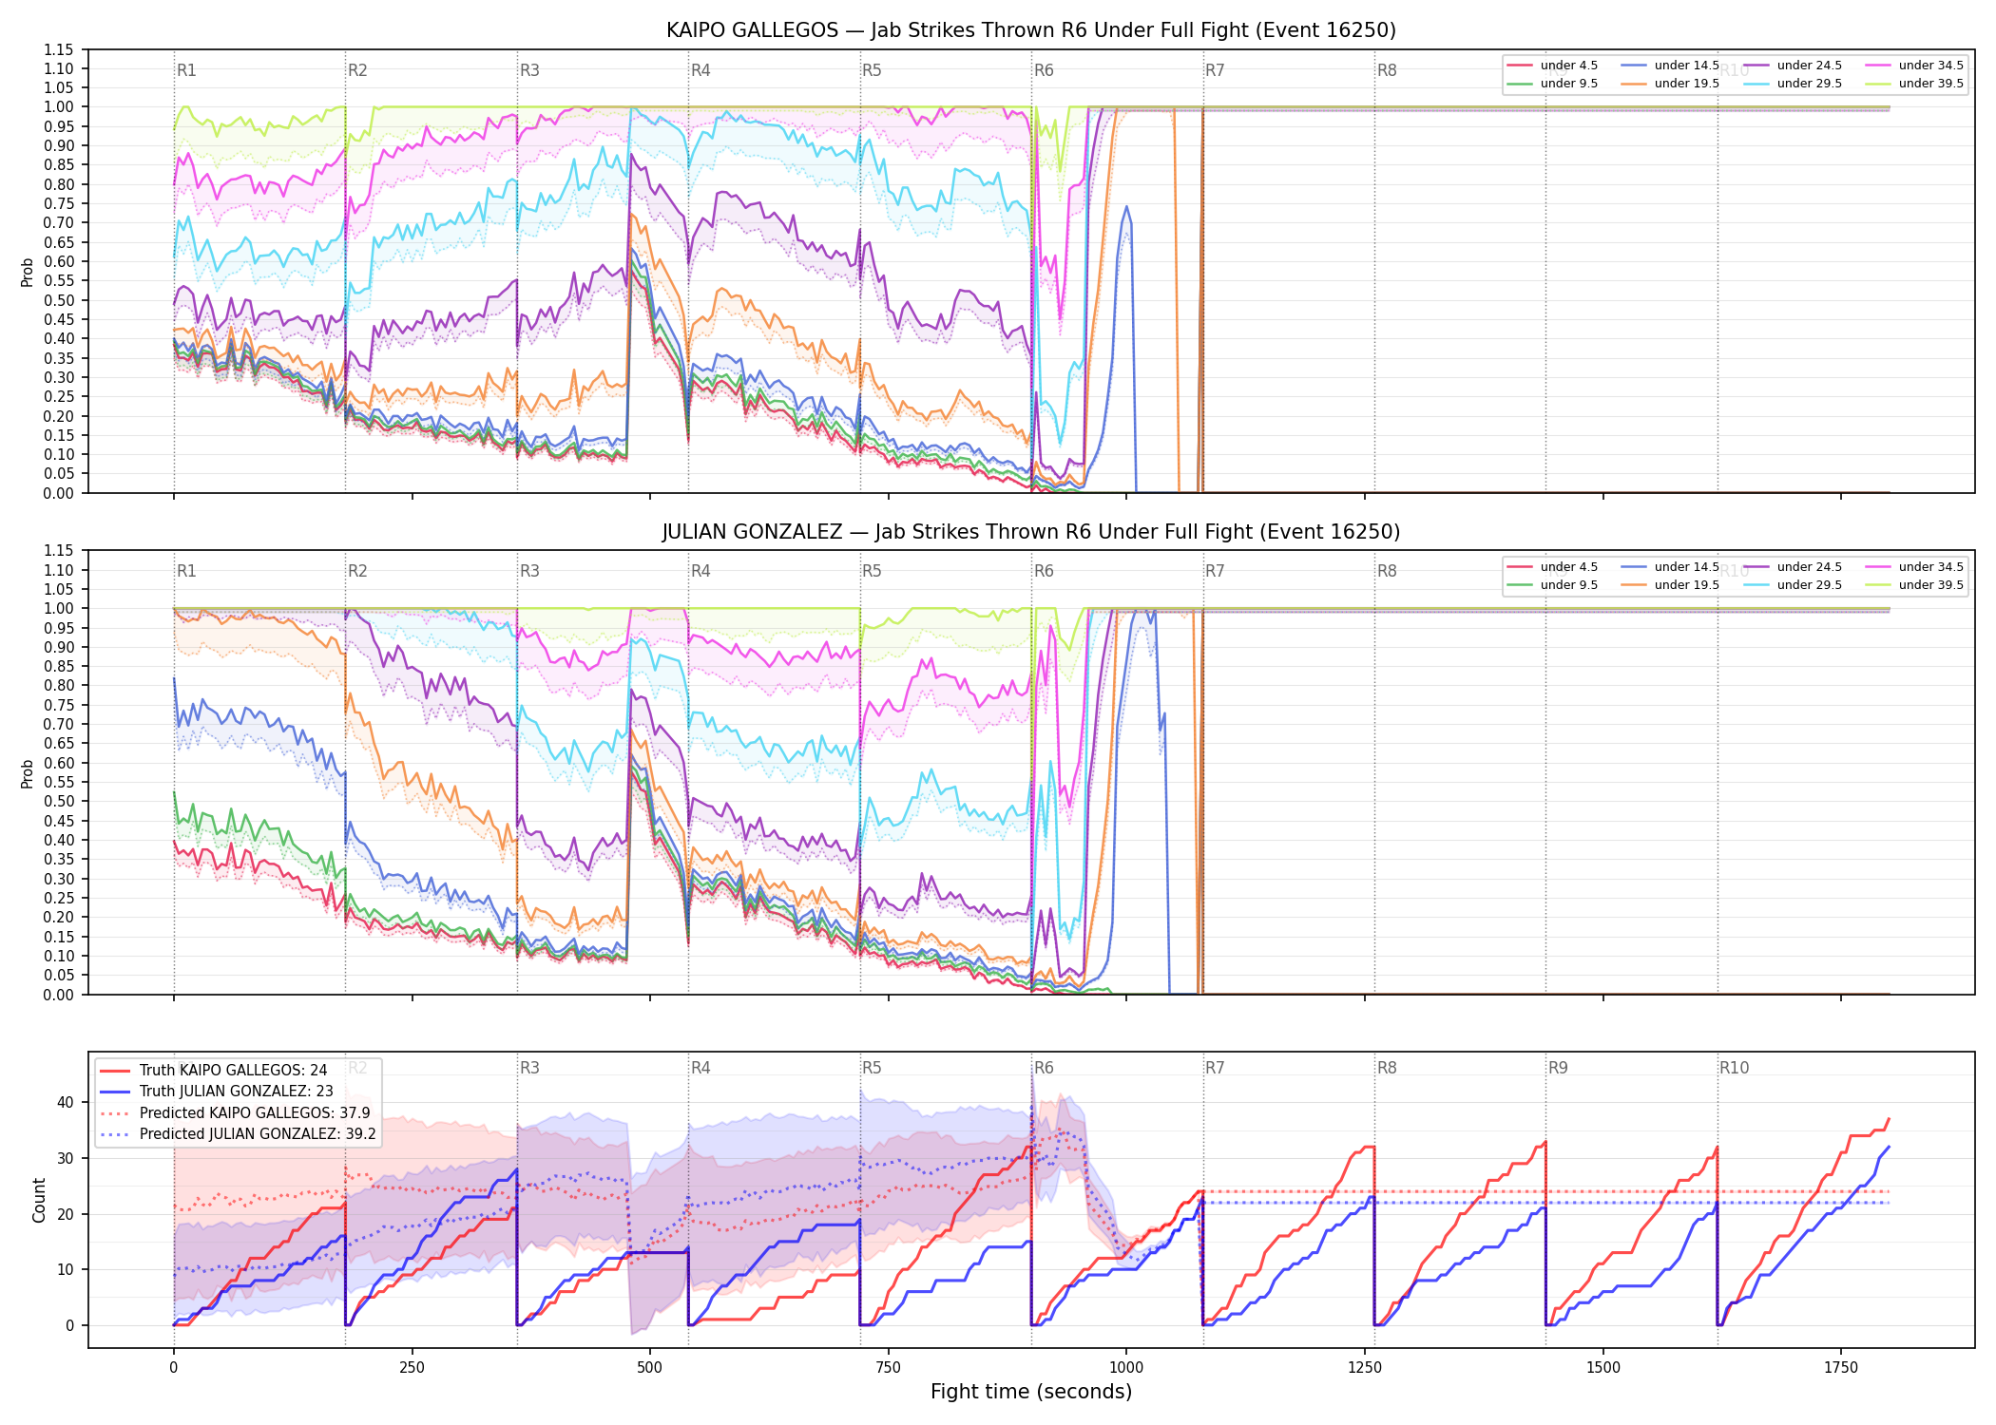This screenshot has height=1425, width=1996.
Task: Click the 'Count' y-axis label
Action: 39,1200
